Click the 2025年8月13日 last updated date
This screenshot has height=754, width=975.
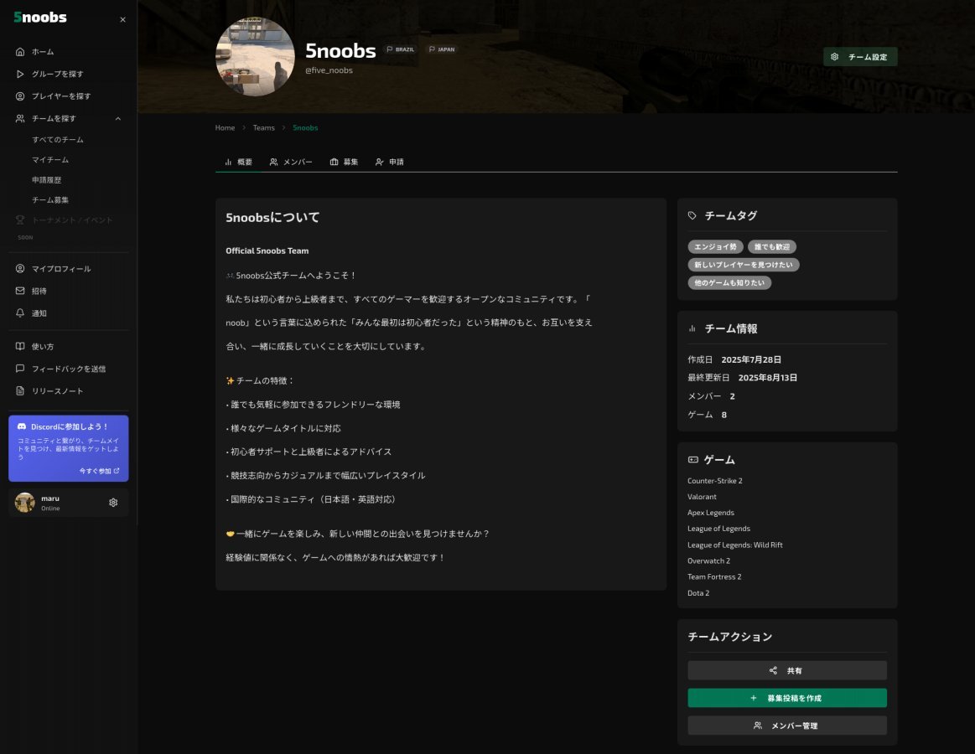(767, 377)
